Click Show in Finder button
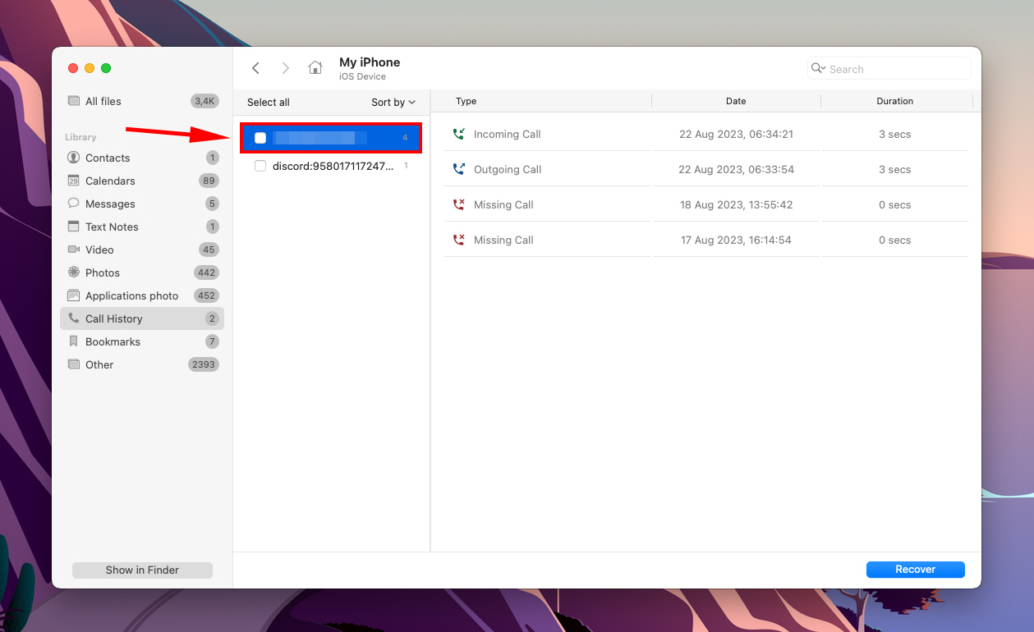This screenshot has width=1034, height=632. 142,570
